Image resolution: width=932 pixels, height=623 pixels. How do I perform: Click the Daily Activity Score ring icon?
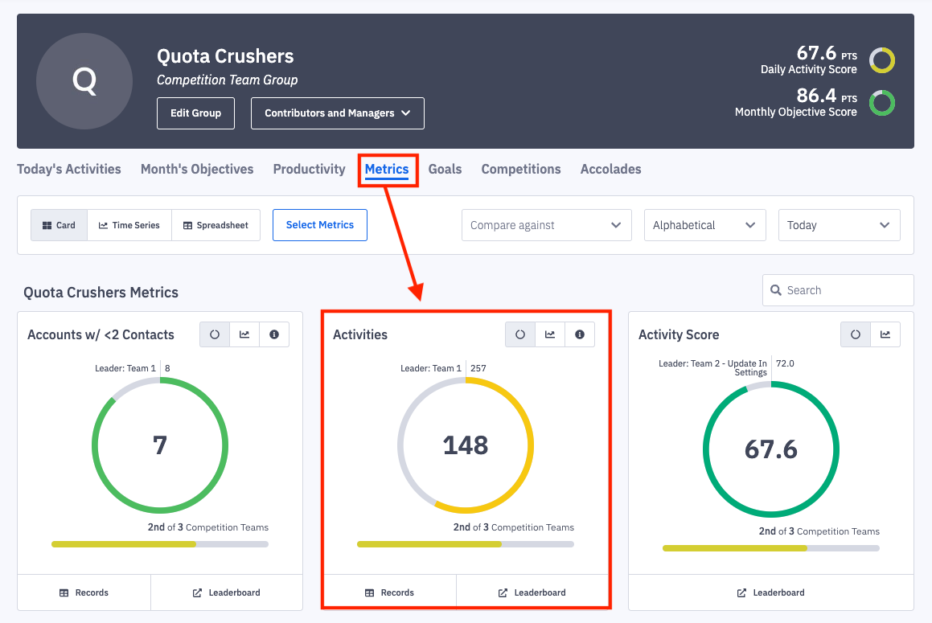882,60
